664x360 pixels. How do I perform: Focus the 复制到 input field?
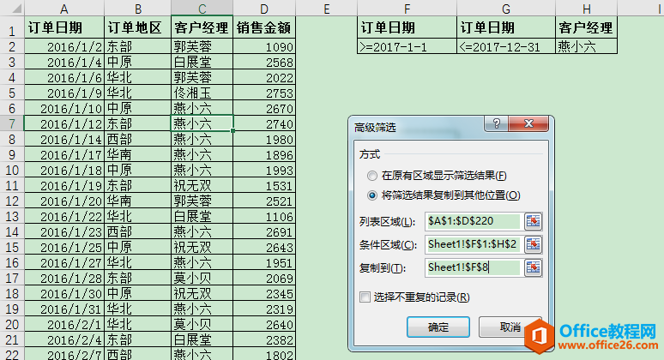pyautogui.click(x=473, y=267)
